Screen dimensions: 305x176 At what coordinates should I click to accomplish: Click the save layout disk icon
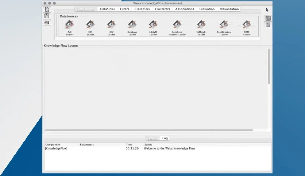47,16
